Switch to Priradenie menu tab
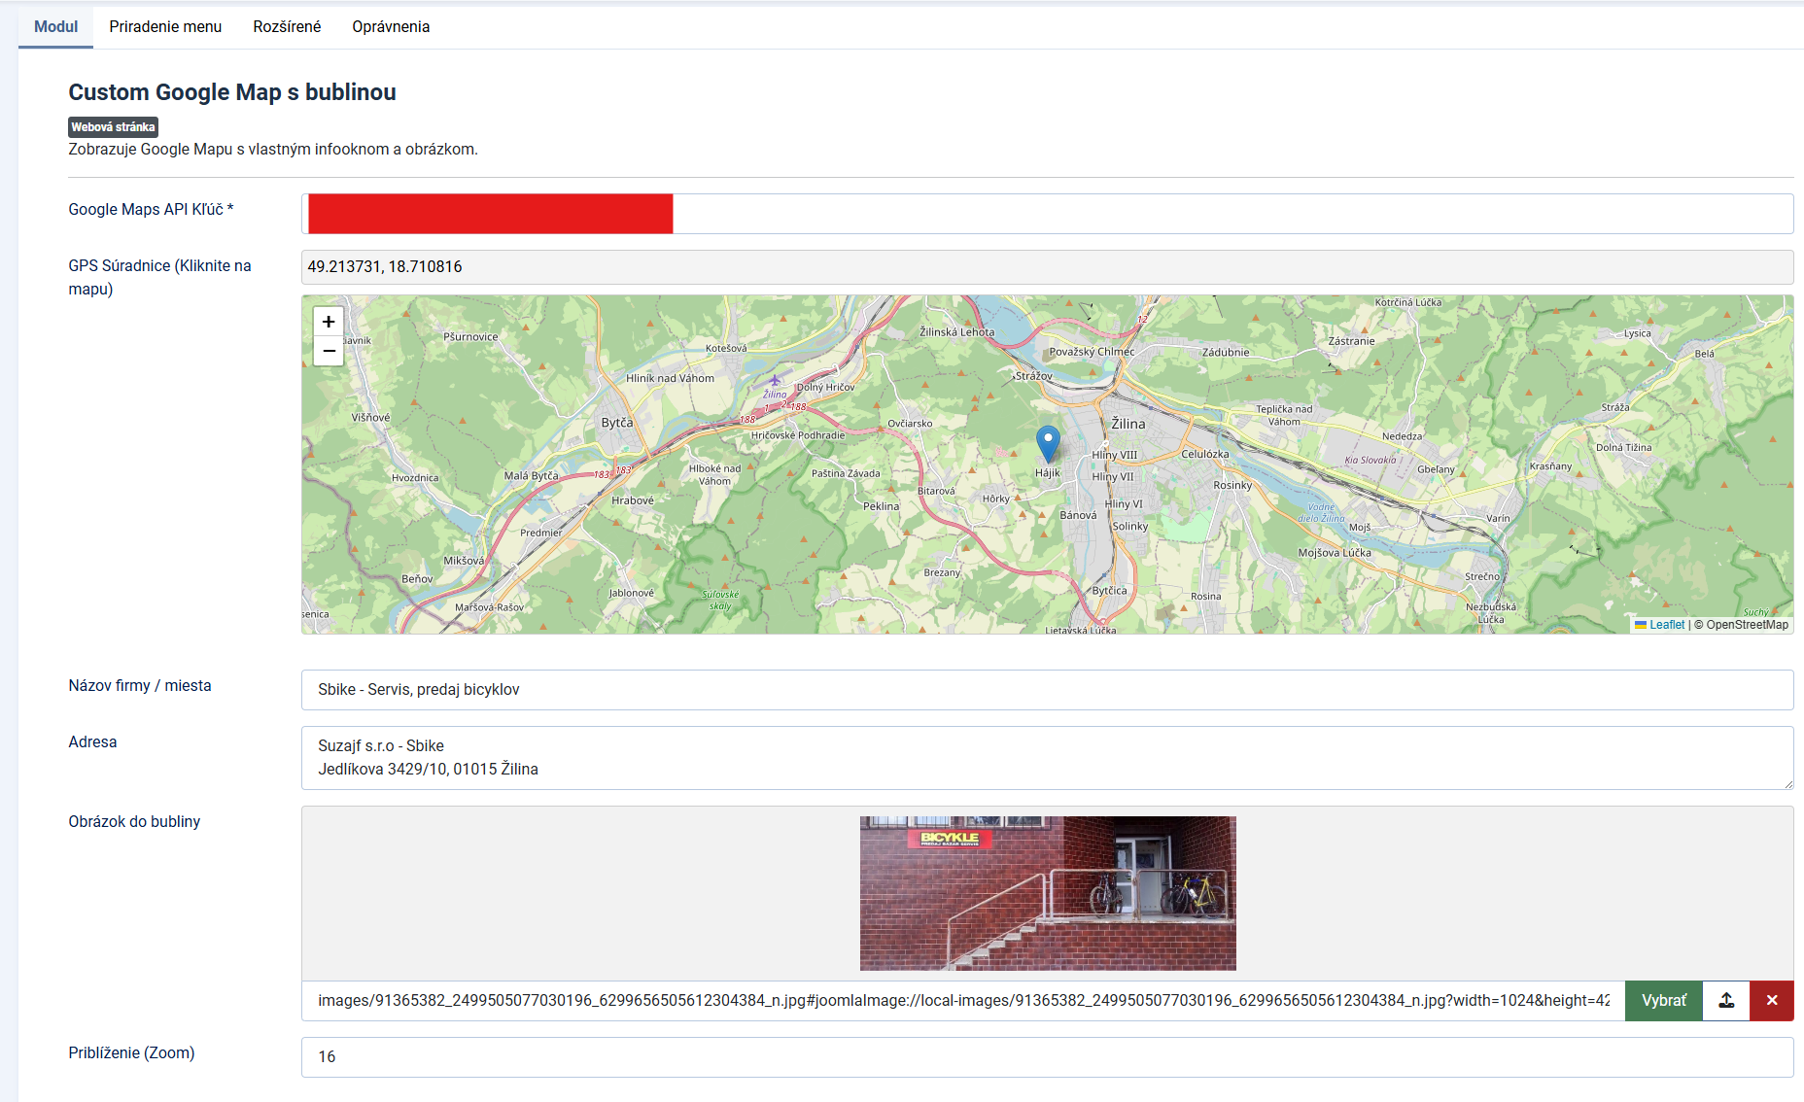Screen dimensions: 1804x1102 pyautogui.click(x=165, y=26)
